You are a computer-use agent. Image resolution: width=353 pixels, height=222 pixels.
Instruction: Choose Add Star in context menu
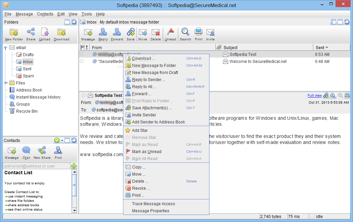tap(166, 131)
